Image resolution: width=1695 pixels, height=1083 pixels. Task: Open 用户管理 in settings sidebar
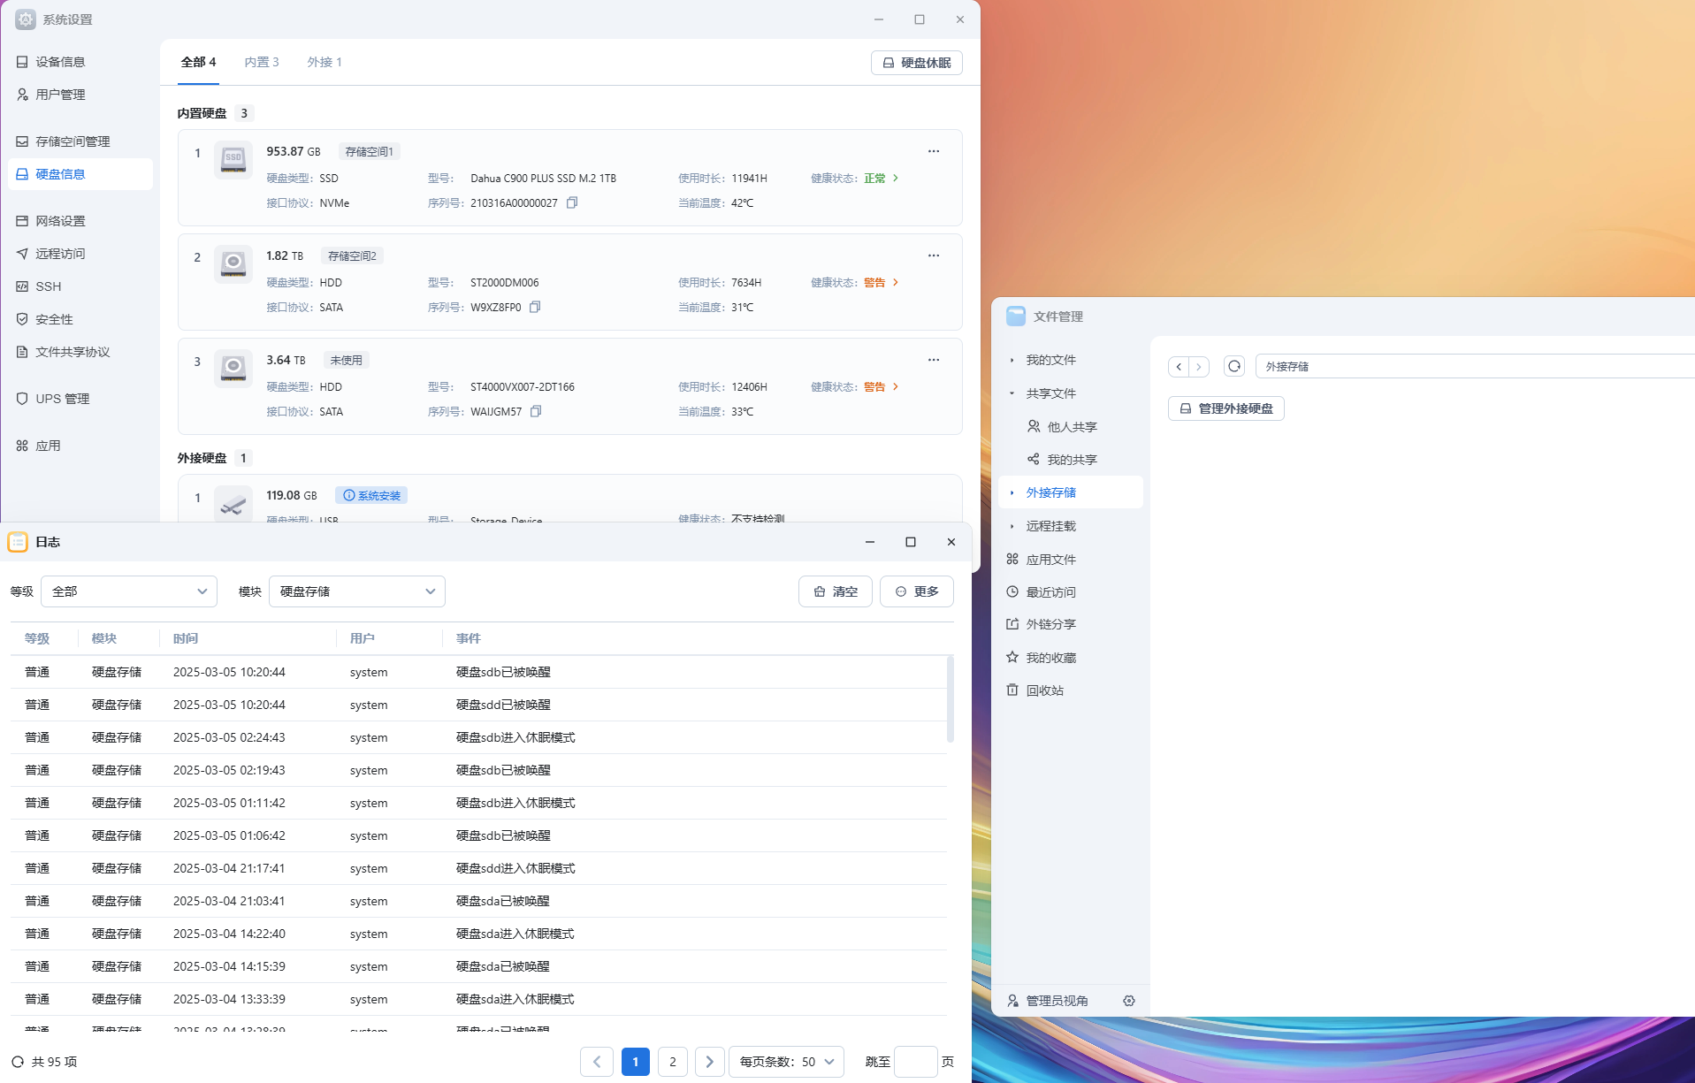80,95
